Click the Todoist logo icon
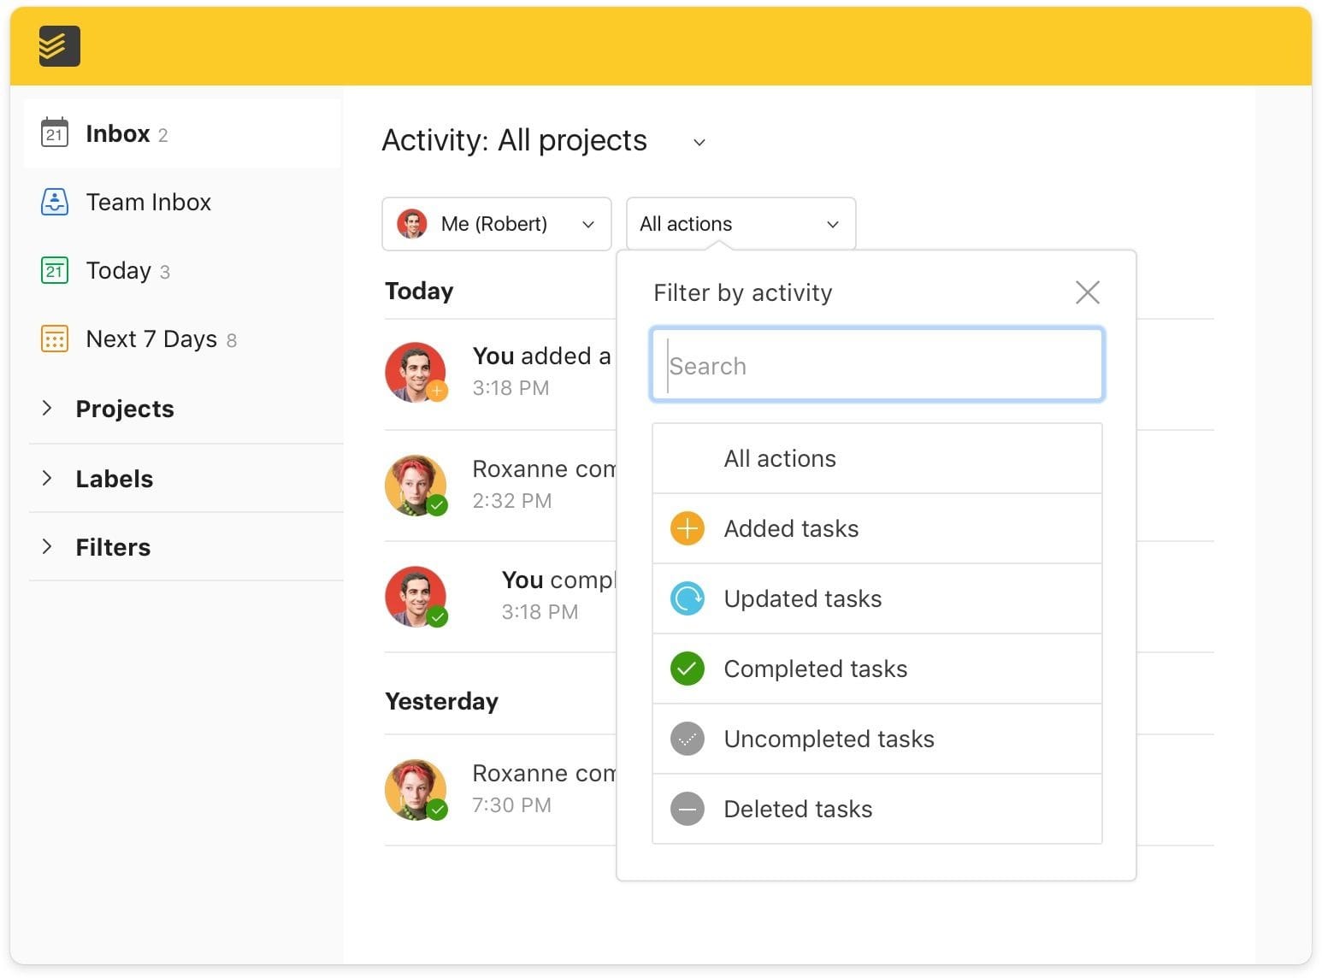The height and width of the screenshot is (978, 1322). (x=56, y=45)
